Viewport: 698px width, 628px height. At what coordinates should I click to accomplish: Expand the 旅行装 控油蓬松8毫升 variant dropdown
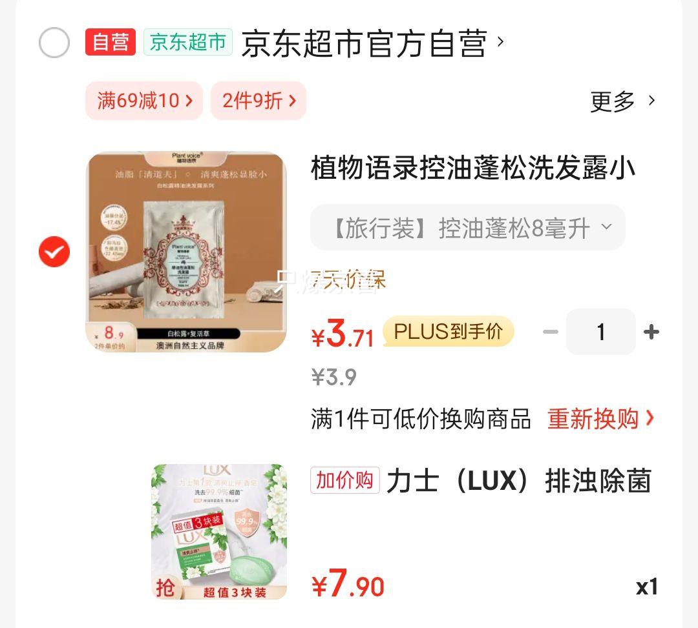click(x=468, y=228)
